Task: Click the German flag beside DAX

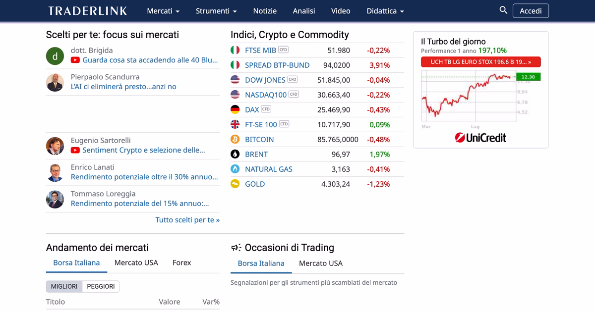Action: click(235, 109)
